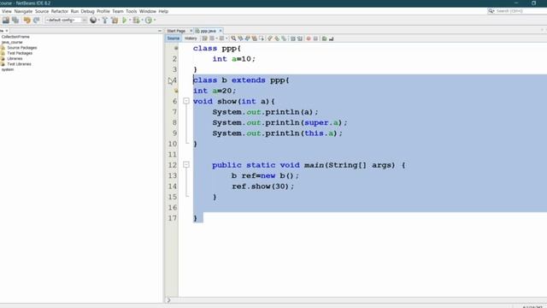
Task: Go to next bookmark
Action: pos(277,38)
